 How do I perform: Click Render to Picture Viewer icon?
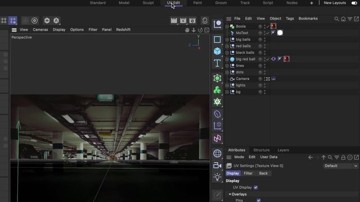[x=183, y=21]
